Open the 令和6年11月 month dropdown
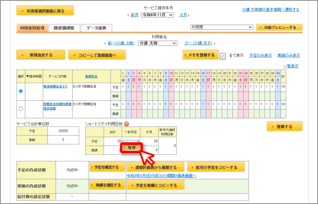This screenshot has width=318, height=204. click(x=157, y=15)
